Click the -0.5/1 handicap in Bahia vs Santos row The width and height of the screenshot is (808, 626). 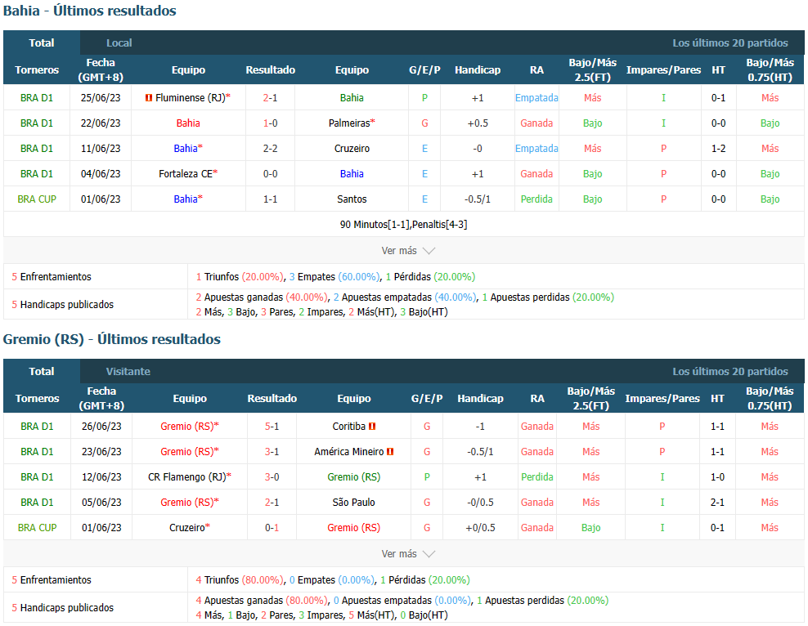click(x=478, y=199)
